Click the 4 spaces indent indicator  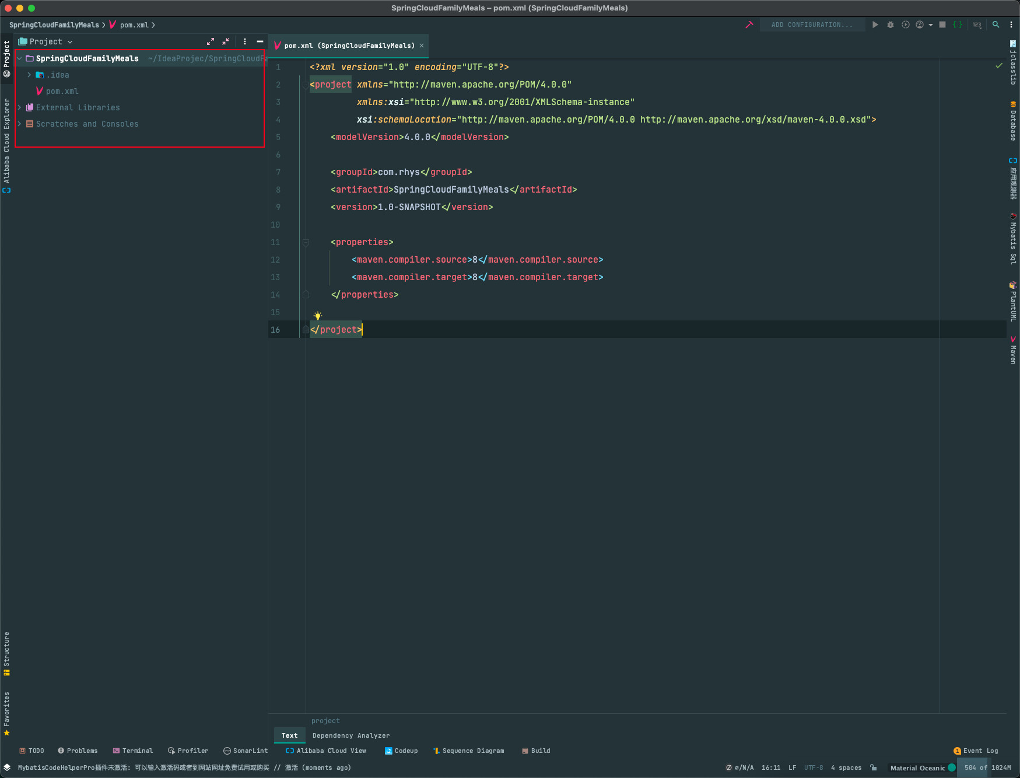coord(846,767)
